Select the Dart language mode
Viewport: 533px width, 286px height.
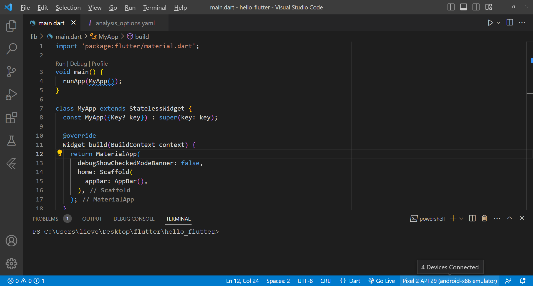tap(355, 281)
